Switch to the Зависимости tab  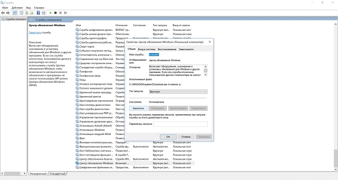(186, 49)
